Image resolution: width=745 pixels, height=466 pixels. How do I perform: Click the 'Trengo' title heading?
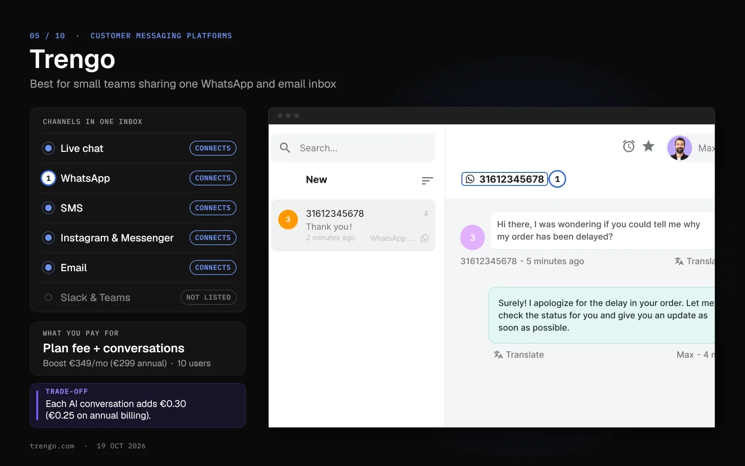coord(73,59)
